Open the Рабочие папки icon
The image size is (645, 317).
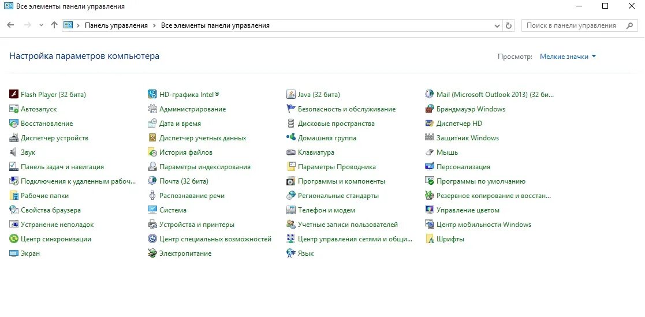pyautogui.click(x=14, y=196)
